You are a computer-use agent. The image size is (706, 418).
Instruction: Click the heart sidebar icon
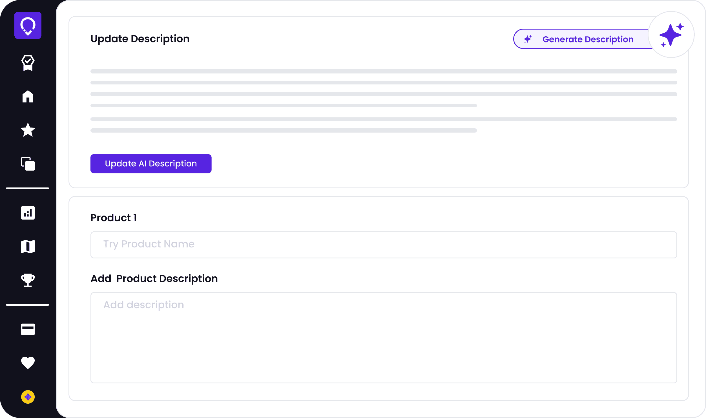tap(28, 363)
